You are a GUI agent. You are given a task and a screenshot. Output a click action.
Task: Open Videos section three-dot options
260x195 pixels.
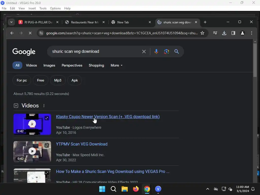(44, 106)
